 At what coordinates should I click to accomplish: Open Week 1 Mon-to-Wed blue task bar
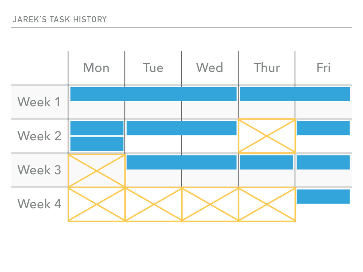(x=153, y=94)
